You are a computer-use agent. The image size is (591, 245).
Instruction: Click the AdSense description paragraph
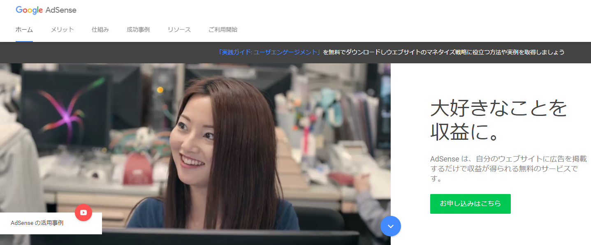509,169
